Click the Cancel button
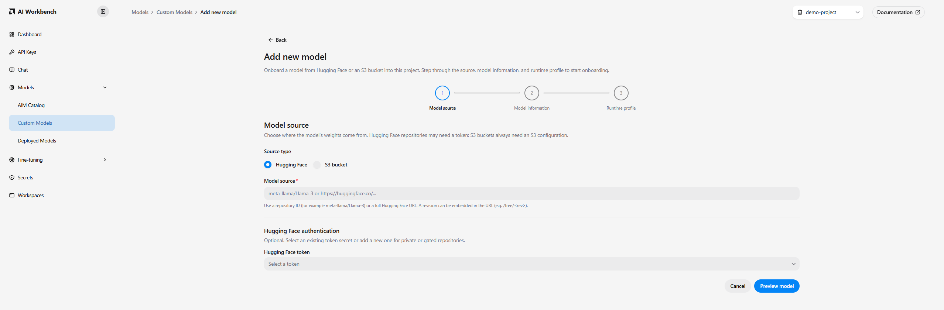The height and width of the screenshot is (310, 944). pos(738,286)
